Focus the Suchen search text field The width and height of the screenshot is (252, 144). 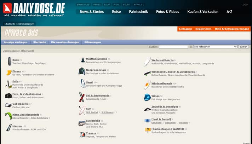(x=173, y=47)
